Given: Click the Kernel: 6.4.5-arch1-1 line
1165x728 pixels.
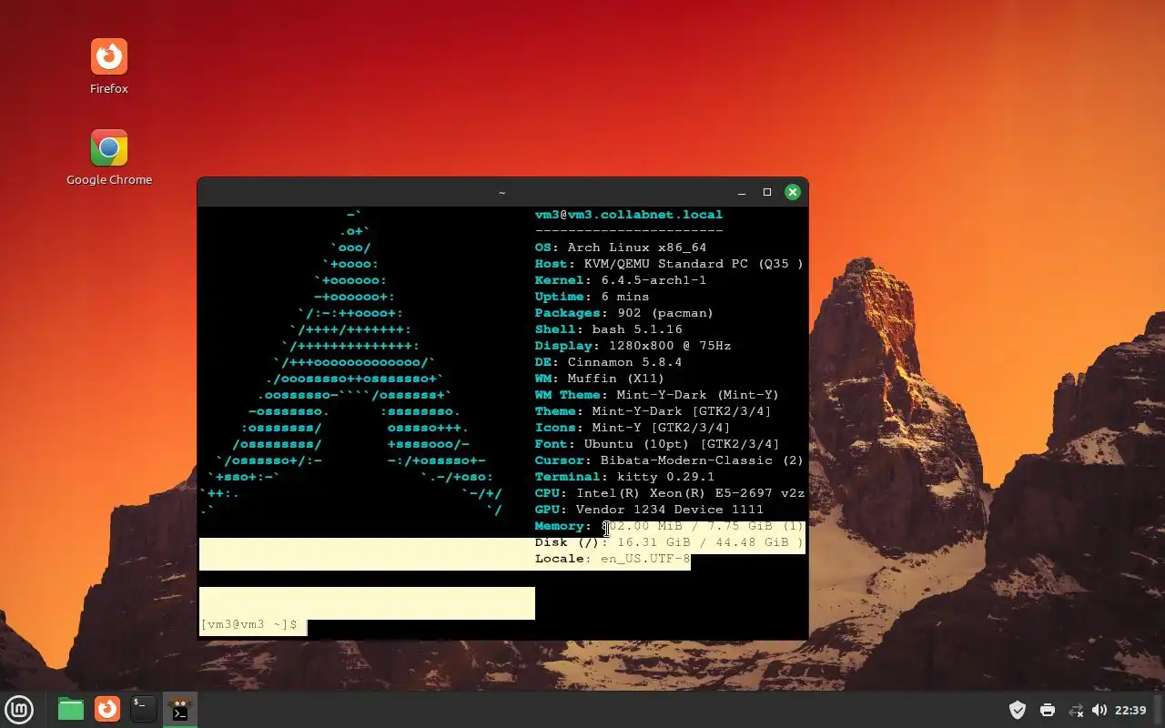Looking at the screenshot, I should [621, 280].
